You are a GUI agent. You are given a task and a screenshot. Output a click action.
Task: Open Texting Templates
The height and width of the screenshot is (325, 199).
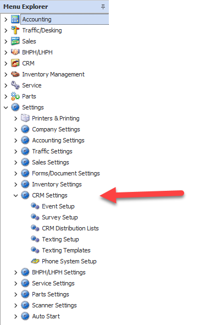66,250
